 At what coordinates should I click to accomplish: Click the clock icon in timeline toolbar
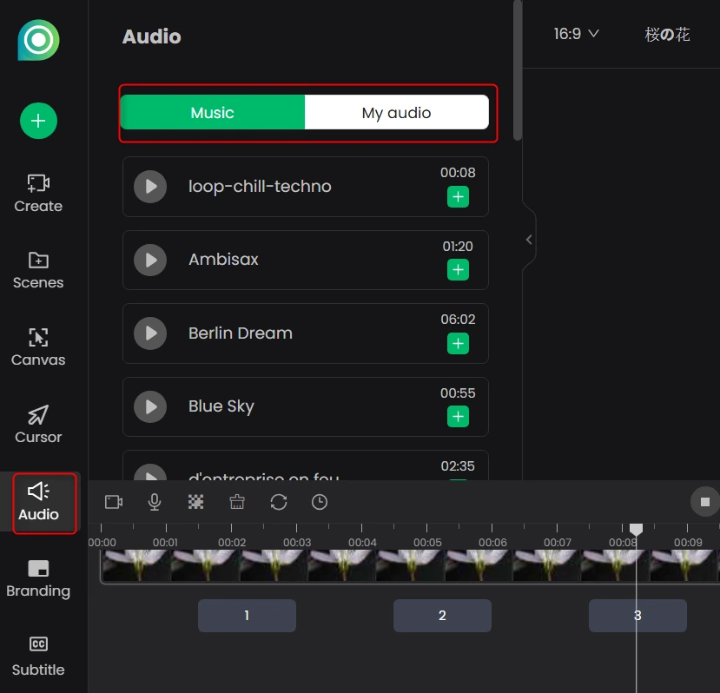coord(320,502)
